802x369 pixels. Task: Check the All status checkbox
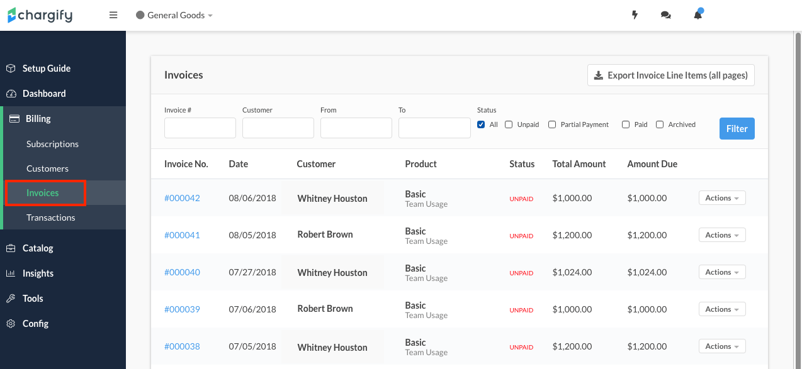tap(481, 124)
